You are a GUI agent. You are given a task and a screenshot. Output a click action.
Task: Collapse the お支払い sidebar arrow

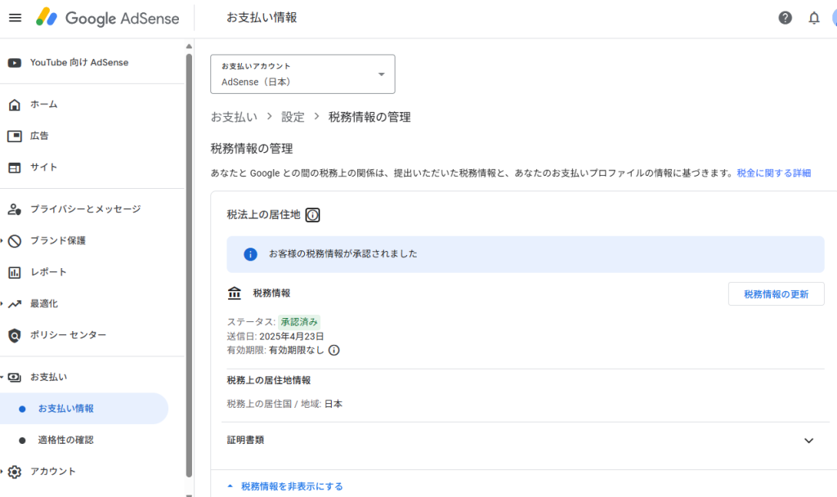pos(2,378)
